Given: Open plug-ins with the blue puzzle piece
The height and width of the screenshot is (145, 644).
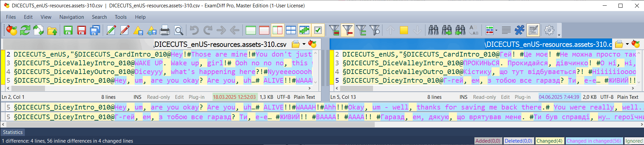Looking at the screenshot, I should coord(519,30).
